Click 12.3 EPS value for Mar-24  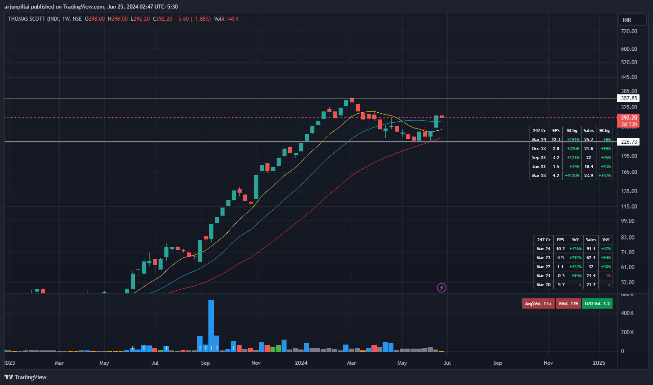point(556,139)
